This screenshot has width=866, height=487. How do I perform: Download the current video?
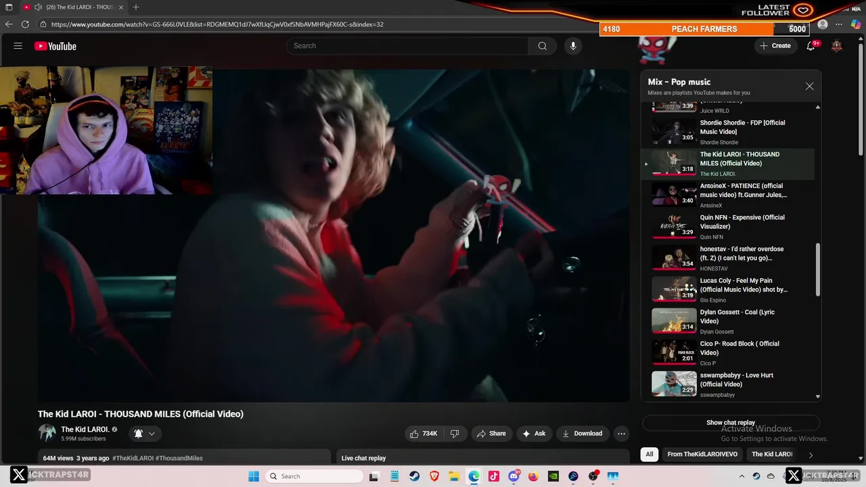coord(582,434)
